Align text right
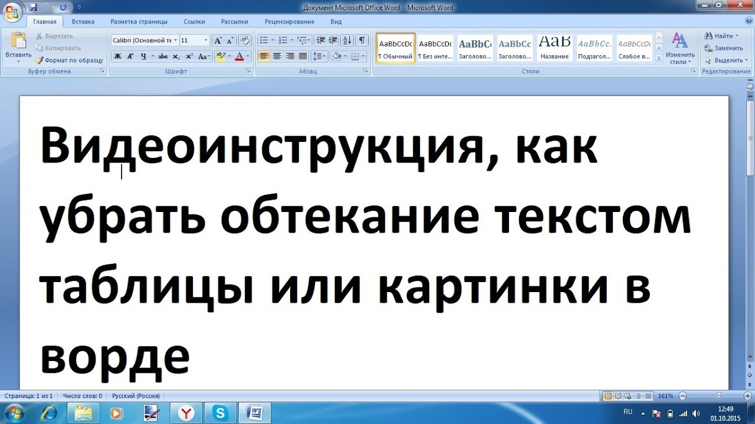Image resolution: width=755 pixels, height=424 pixels. [290, 57]
